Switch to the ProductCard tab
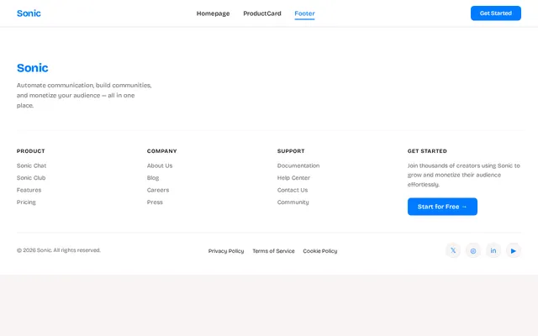This screenshot has height=336, width=538. (x=262, y=13)
